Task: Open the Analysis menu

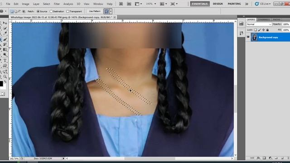Action: coord(68,4)
